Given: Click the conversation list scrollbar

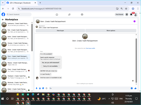Looking at the screenshot, I should point(32,37).
